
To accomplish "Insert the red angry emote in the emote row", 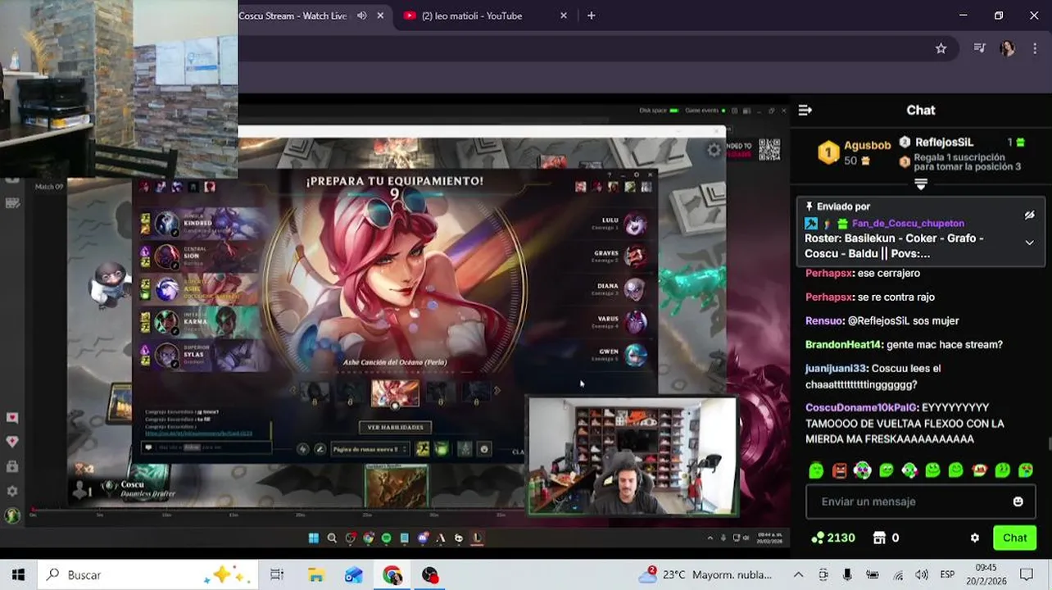I will (x=840, y=470).
